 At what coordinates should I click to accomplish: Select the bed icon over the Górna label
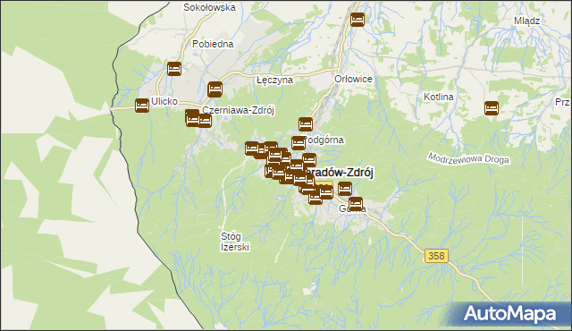356,204
